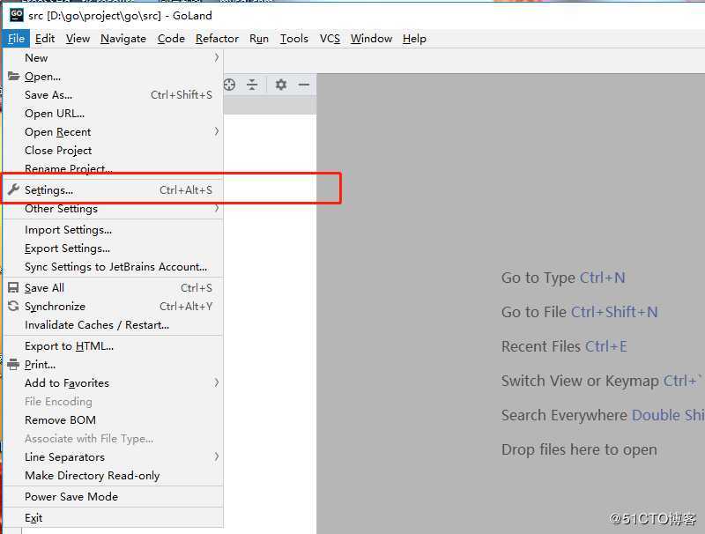Click the disabled Associate with File Type... entry
The width and height of the screenshot is (705, 534).
(113, 438)
